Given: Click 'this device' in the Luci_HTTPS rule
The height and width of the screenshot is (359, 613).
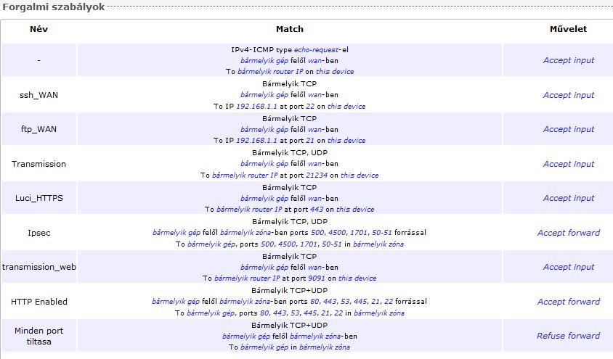Looking at the screenshot, I should tap(355, 209).
